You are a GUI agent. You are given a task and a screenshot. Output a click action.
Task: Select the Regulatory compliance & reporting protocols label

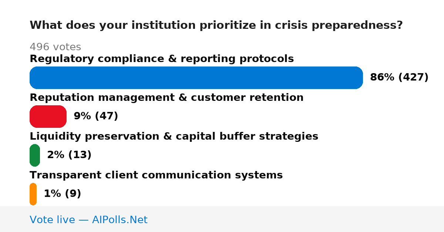pyautogui.click(x=162, y=59)
